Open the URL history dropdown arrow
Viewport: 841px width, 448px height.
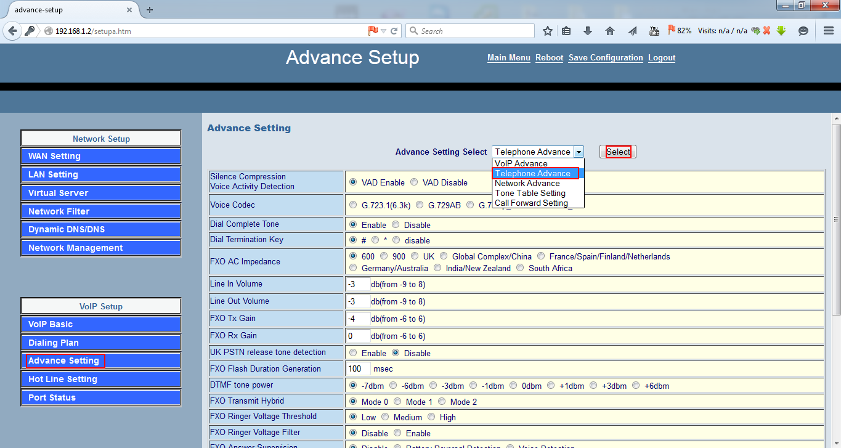click(x=383, y=31)
